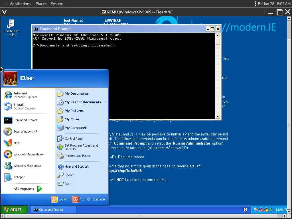Click VNC viewer horizontal scrollbar left arrow

(x=2, y=216)
